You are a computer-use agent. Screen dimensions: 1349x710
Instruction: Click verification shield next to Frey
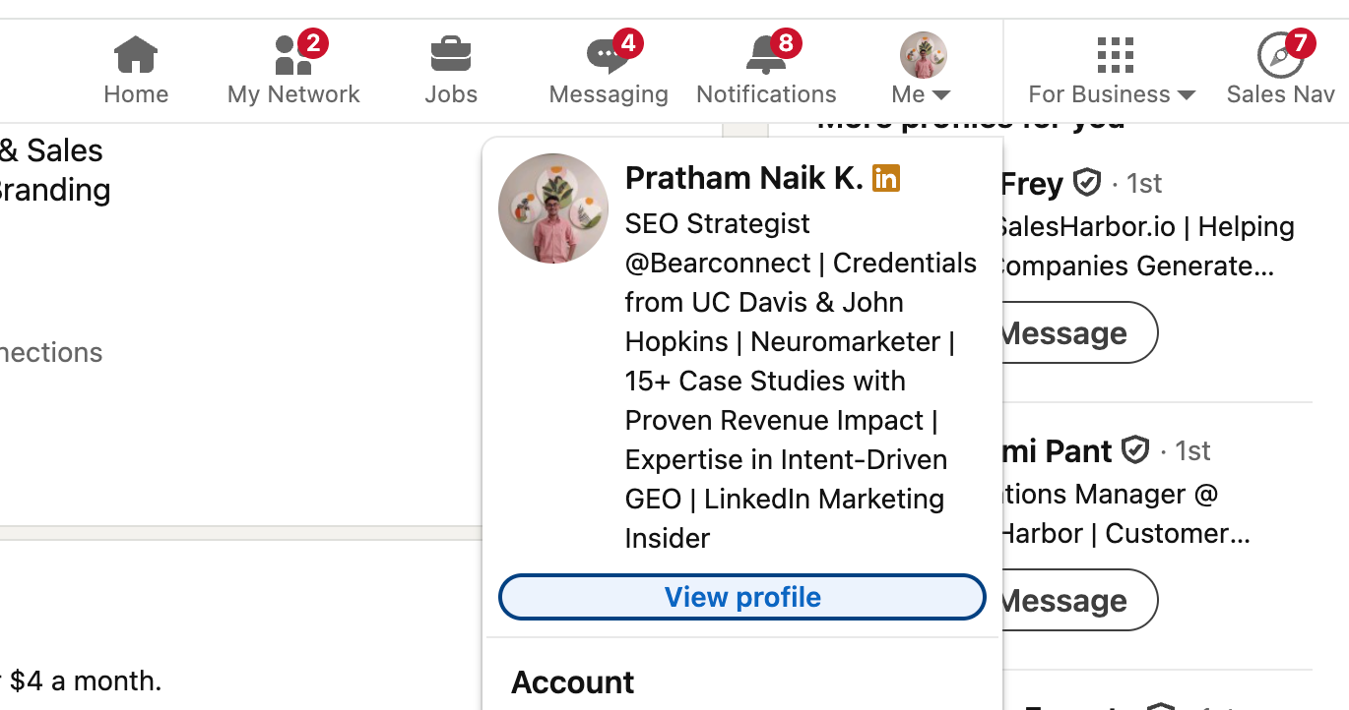[1086, 183]
